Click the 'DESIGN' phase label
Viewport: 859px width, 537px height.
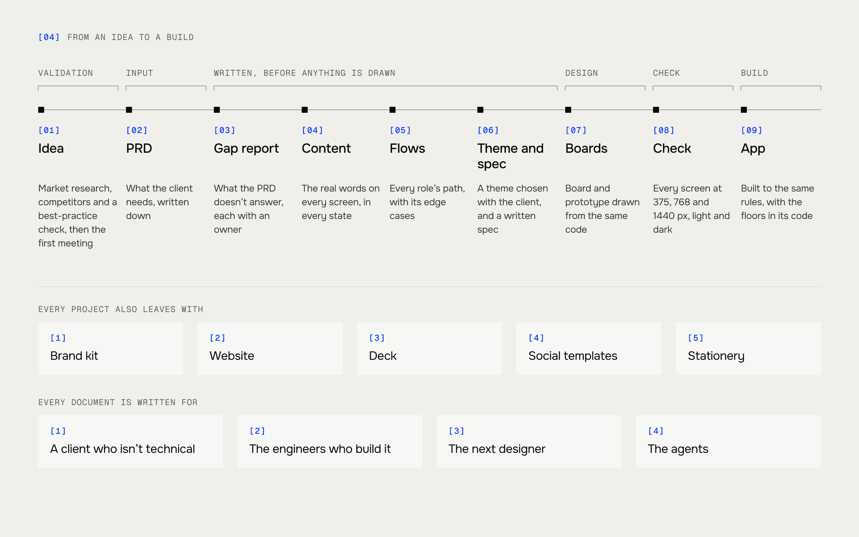coord(581,73)
